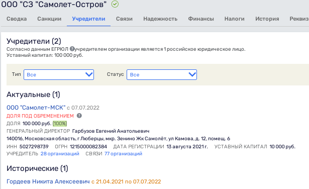
Task: Follow the 77 организаций connections link
Action: 123,154
